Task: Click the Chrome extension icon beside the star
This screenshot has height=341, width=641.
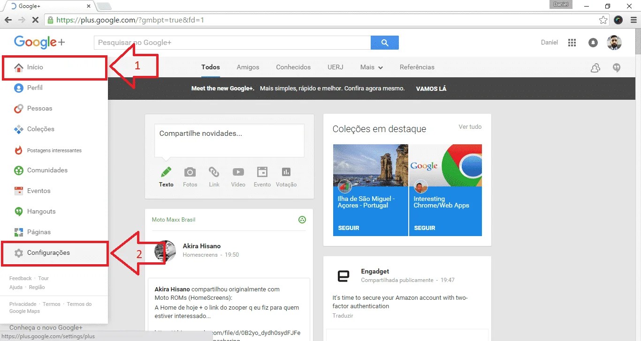Action: 618,20
